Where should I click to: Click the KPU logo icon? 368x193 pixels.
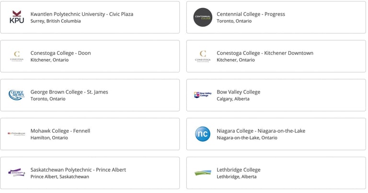pyautogui.click(x=17, y=17)
